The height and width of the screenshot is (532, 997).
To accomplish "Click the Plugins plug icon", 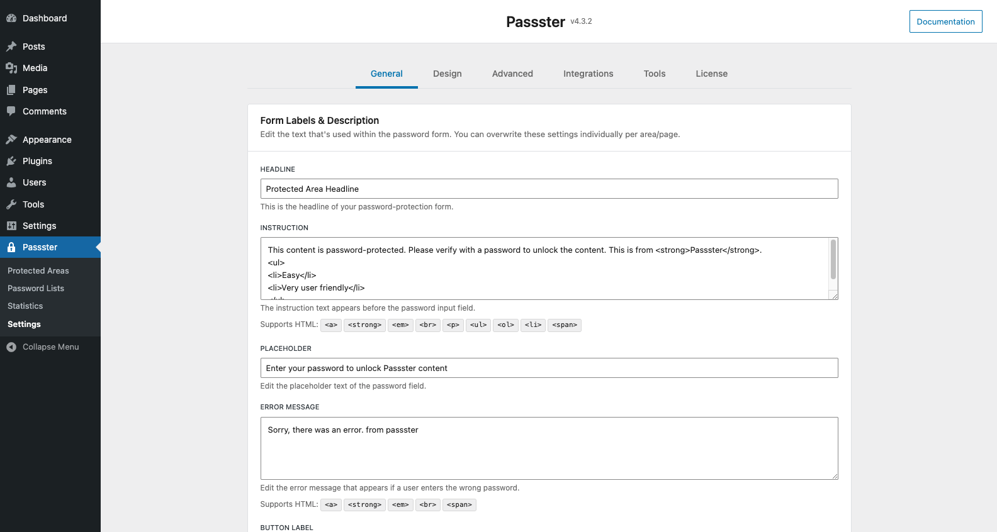I will (x=11, y=161).
